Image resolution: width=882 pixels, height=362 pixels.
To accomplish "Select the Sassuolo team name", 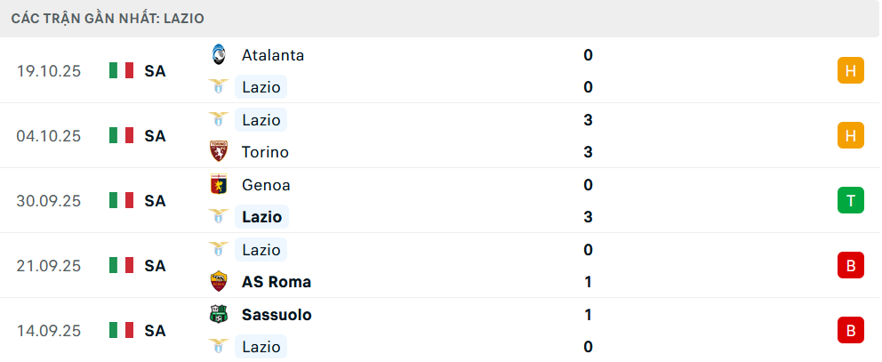I will tap(277, 315).
